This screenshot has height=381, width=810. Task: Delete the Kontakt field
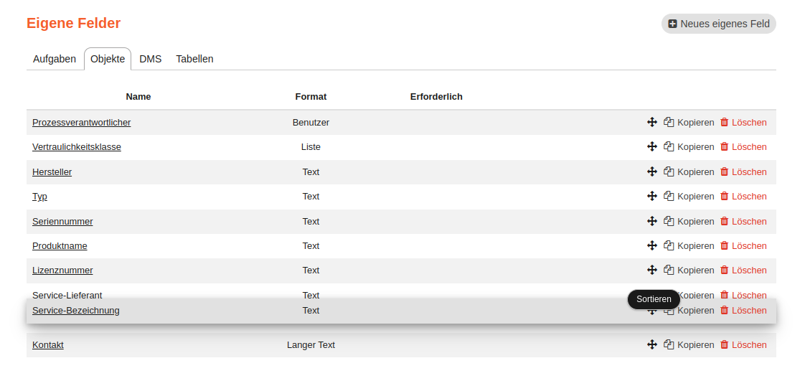tap(743, 345)
